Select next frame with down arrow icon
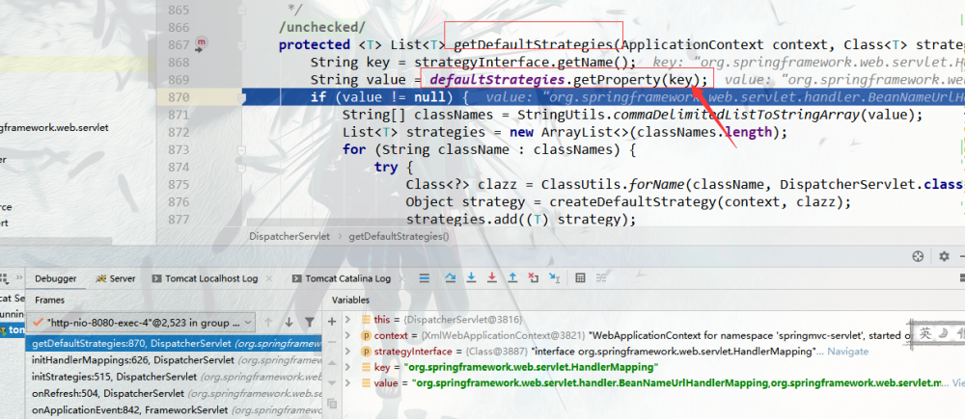The height and width of the screenshot is (419, 965). coord(289,322)
